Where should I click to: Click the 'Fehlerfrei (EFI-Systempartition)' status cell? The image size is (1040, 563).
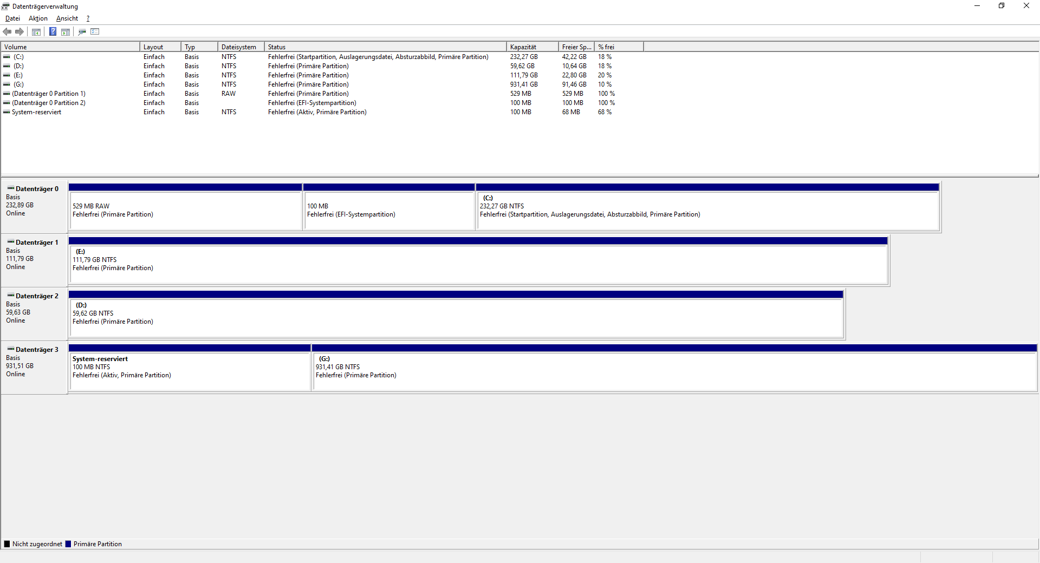[312, 103]
